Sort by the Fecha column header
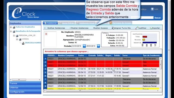Screen dimensions: 174x98 [x=83, y=56]
